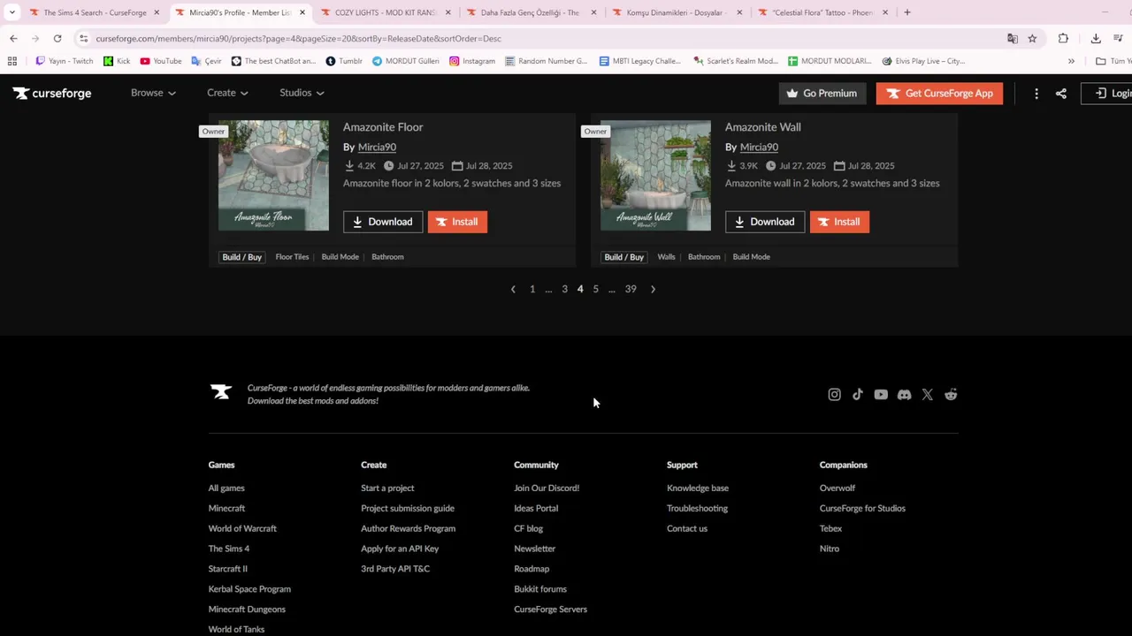Click translate page icon in address bar
Image resolution: width=1132 pixels, height=636 pixels.
tap(1013, 38)
